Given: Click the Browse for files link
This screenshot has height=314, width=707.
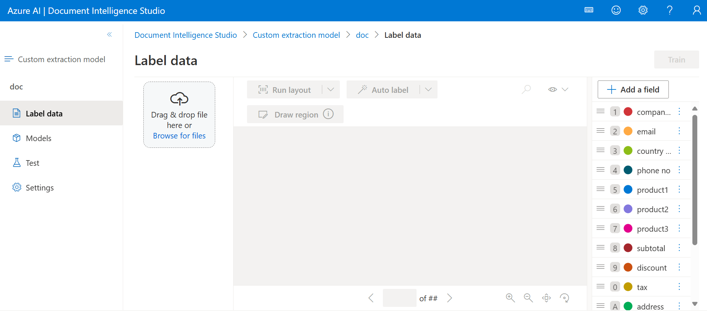Looking at the screenshot, I should 179,135.
